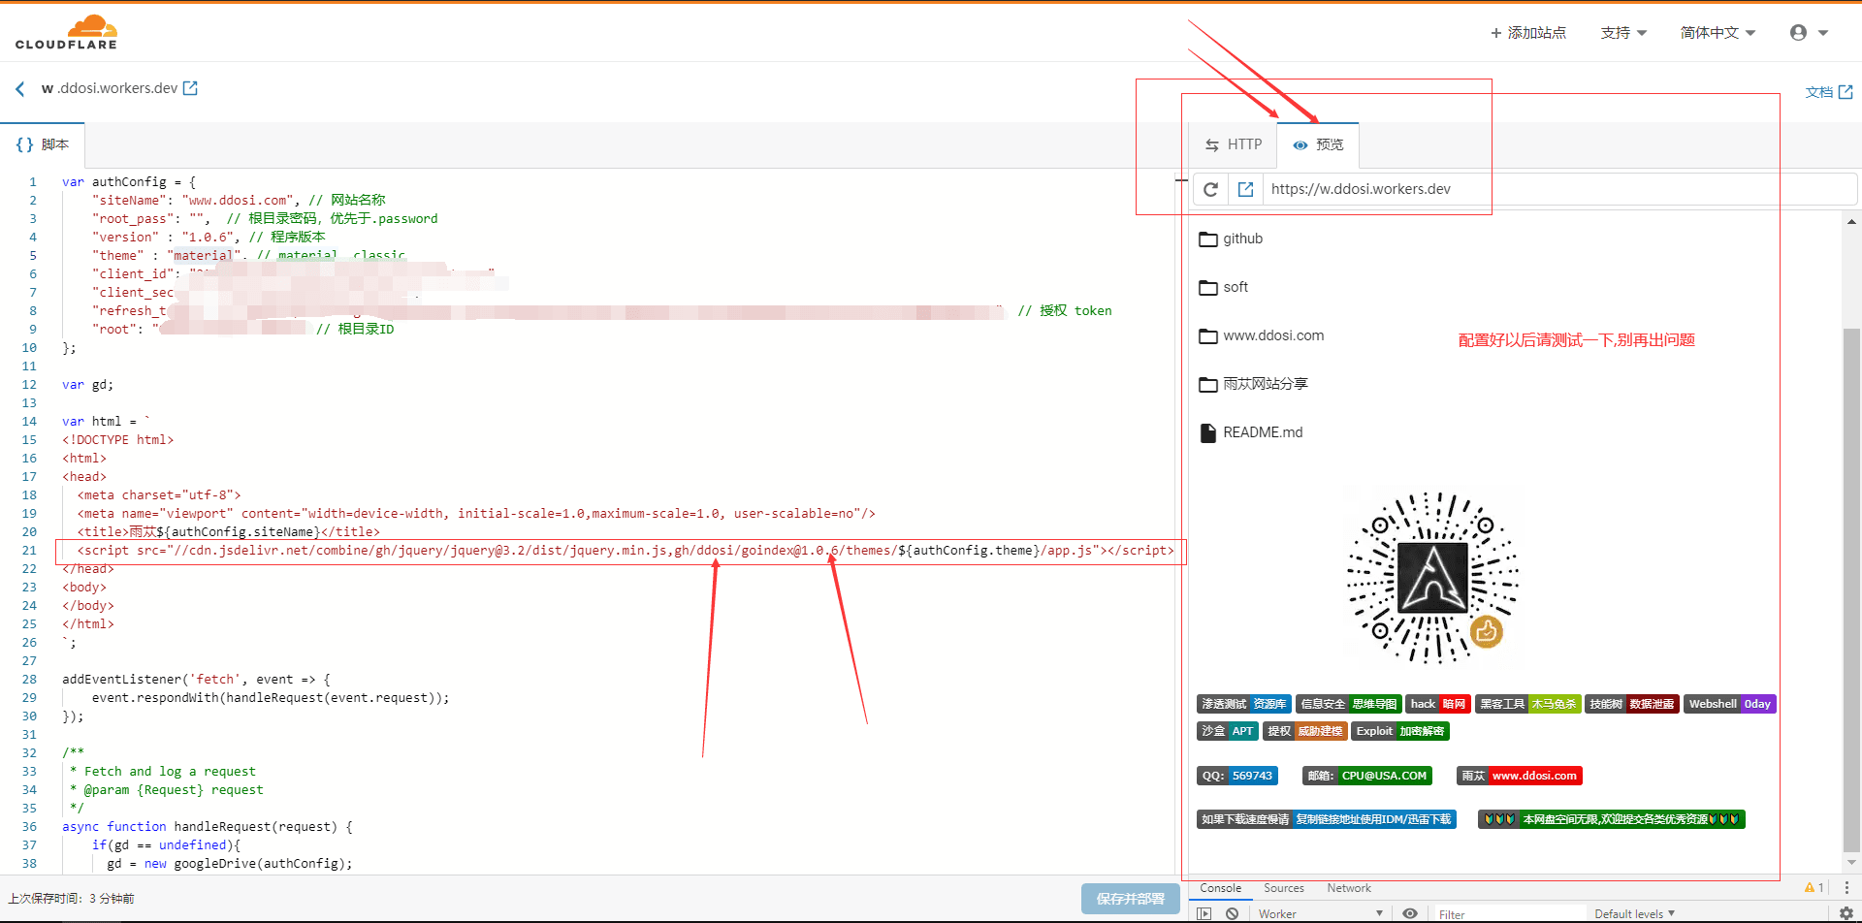
Task: Click the 渗透测试 资源库 badge
Action: coord(1244,704)
